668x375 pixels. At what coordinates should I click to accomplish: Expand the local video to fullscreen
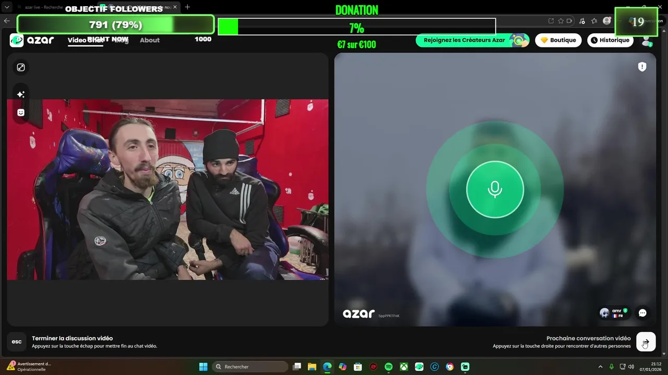pos(21,67)
